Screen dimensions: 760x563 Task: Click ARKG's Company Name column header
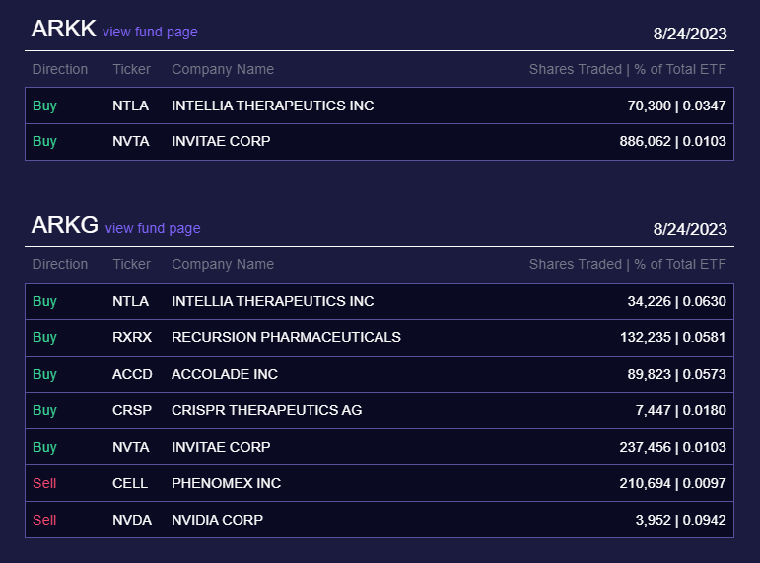pyautogui.click(x=223, y=264)
